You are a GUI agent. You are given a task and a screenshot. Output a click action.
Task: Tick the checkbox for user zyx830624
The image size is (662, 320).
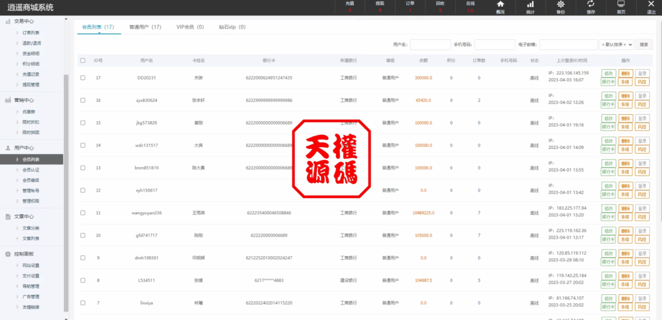tap(83, 100)
